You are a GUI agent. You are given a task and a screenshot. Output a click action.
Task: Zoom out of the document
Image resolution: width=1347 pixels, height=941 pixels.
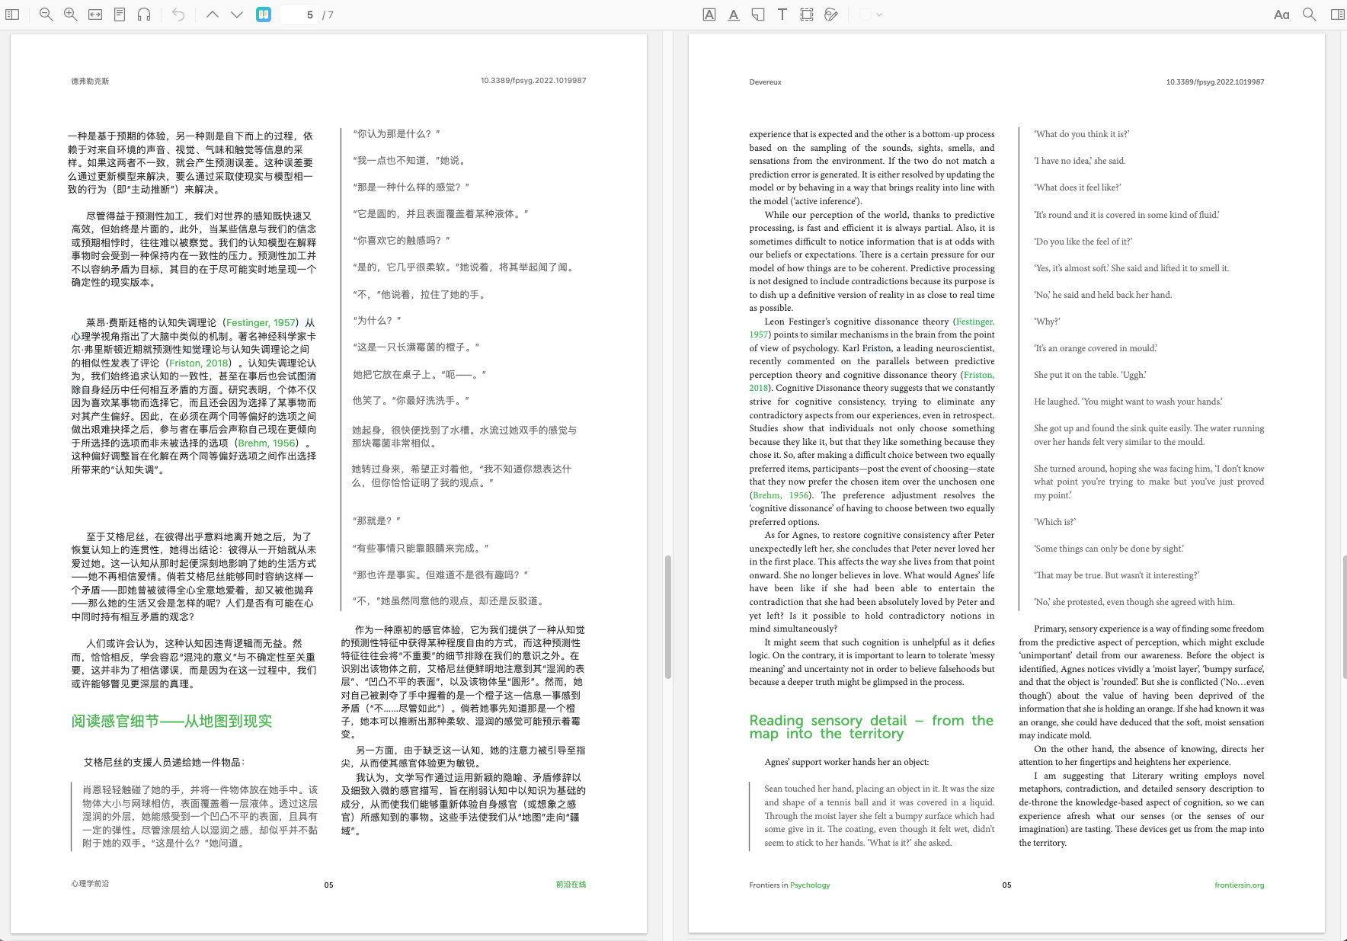coord(46,14)
